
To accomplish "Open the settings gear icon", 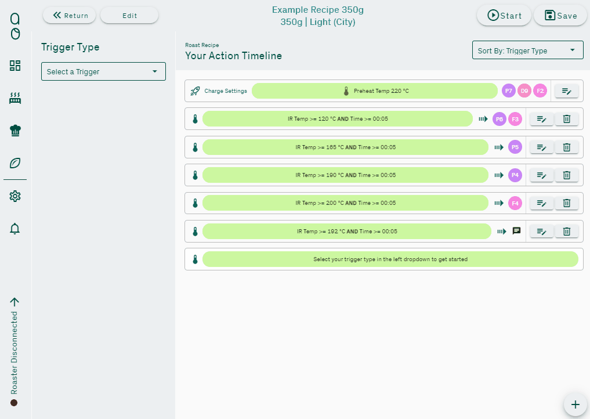I will tap(15, 197).
